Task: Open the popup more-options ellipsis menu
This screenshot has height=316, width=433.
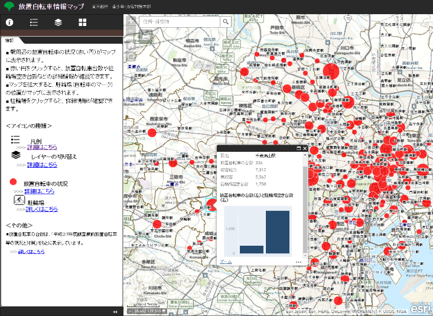Action: pos(299,262)
